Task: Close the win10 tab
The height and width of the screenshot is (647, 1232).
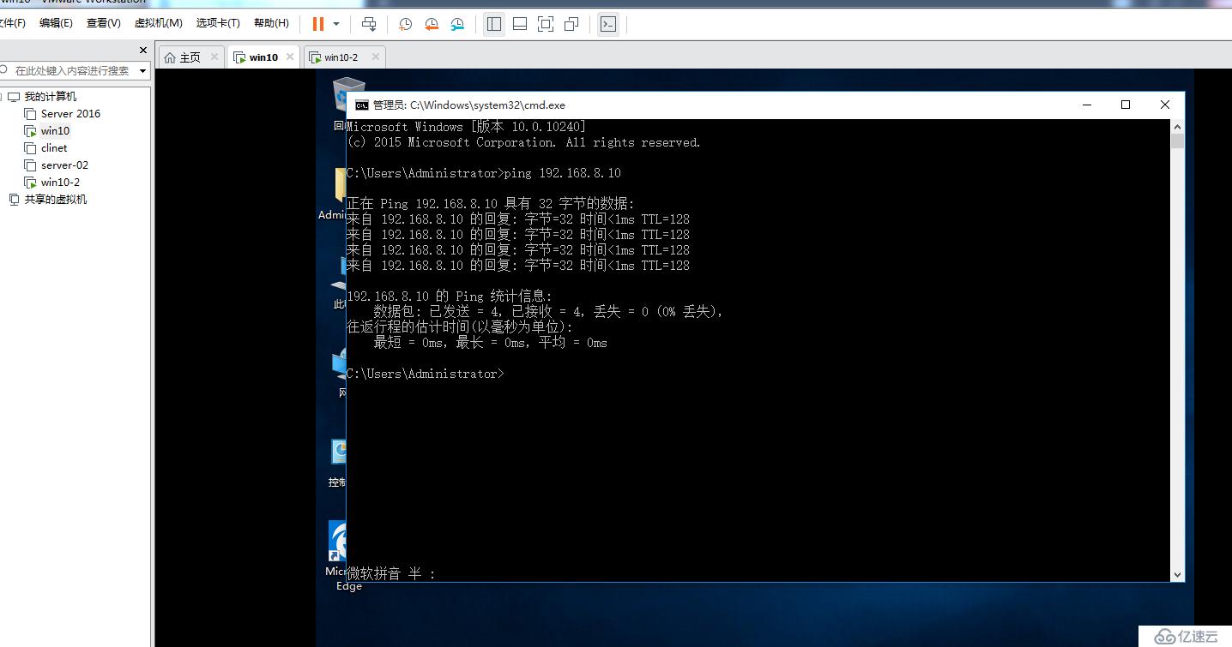Action: tap(290, 57)
